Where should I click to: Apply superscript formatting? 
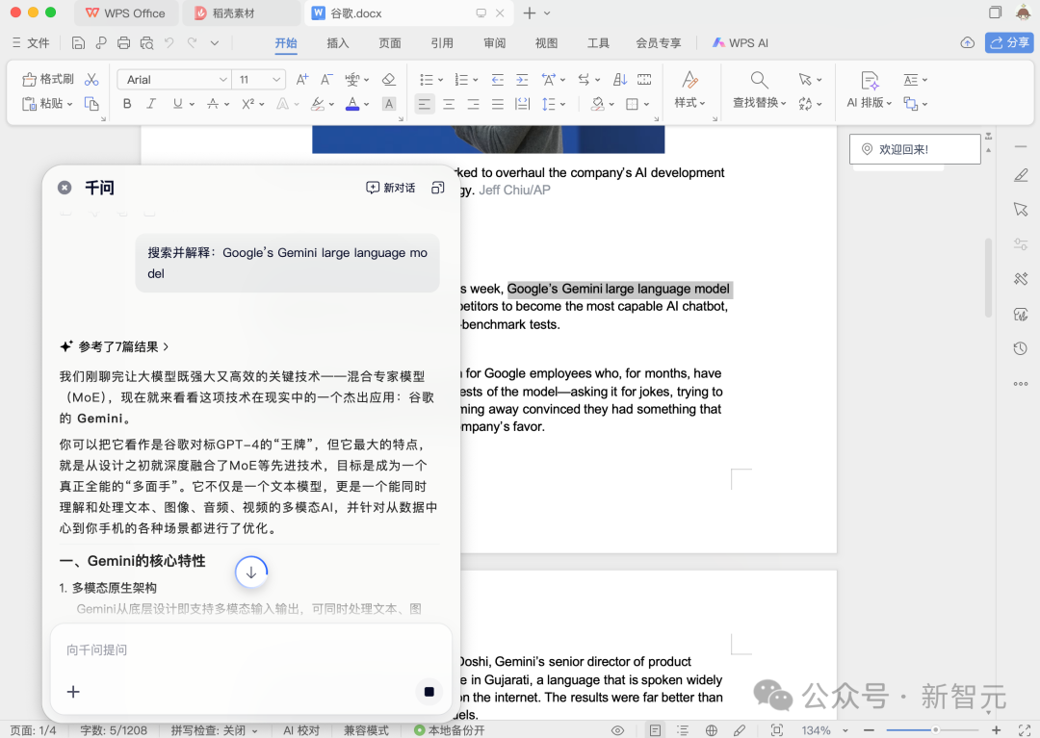coord(248,103)
